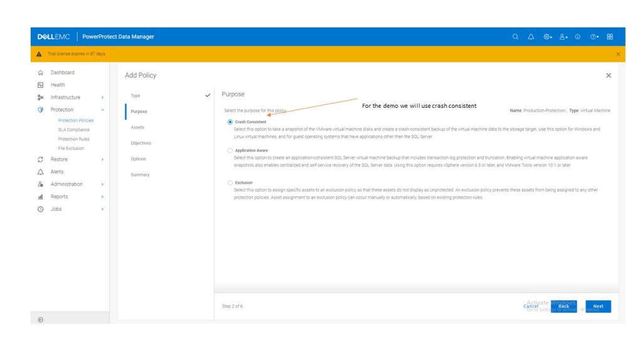This screenshot has width=642, height=361.
Task: Dismiss the trial license warning banner
Action: pyautogui.click(x=618, y=54)
